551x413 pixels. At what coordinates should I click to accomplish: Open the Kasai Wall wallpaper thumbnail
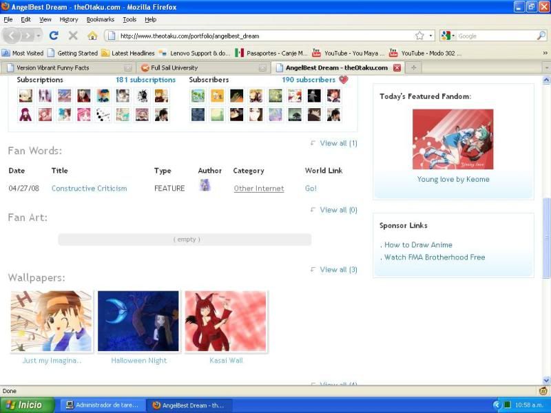(x=226, y=321)
